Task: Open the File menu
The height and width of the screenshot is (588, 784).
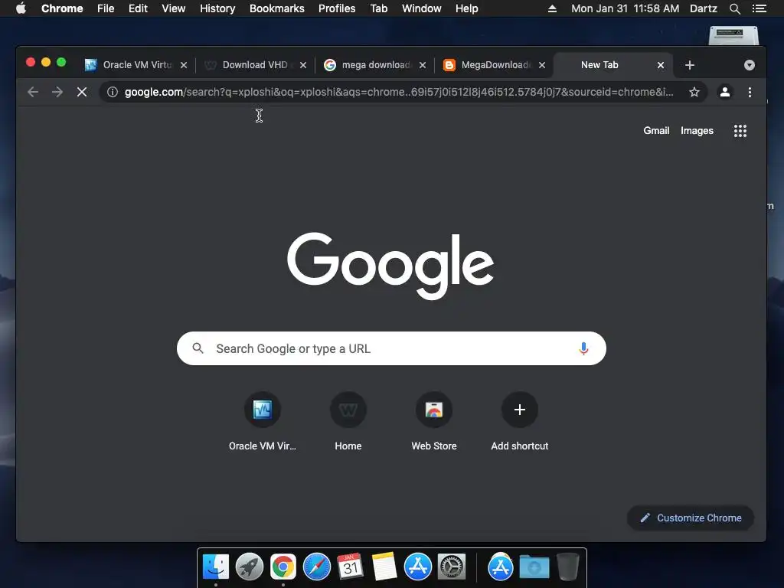Action: coord(106,8)
